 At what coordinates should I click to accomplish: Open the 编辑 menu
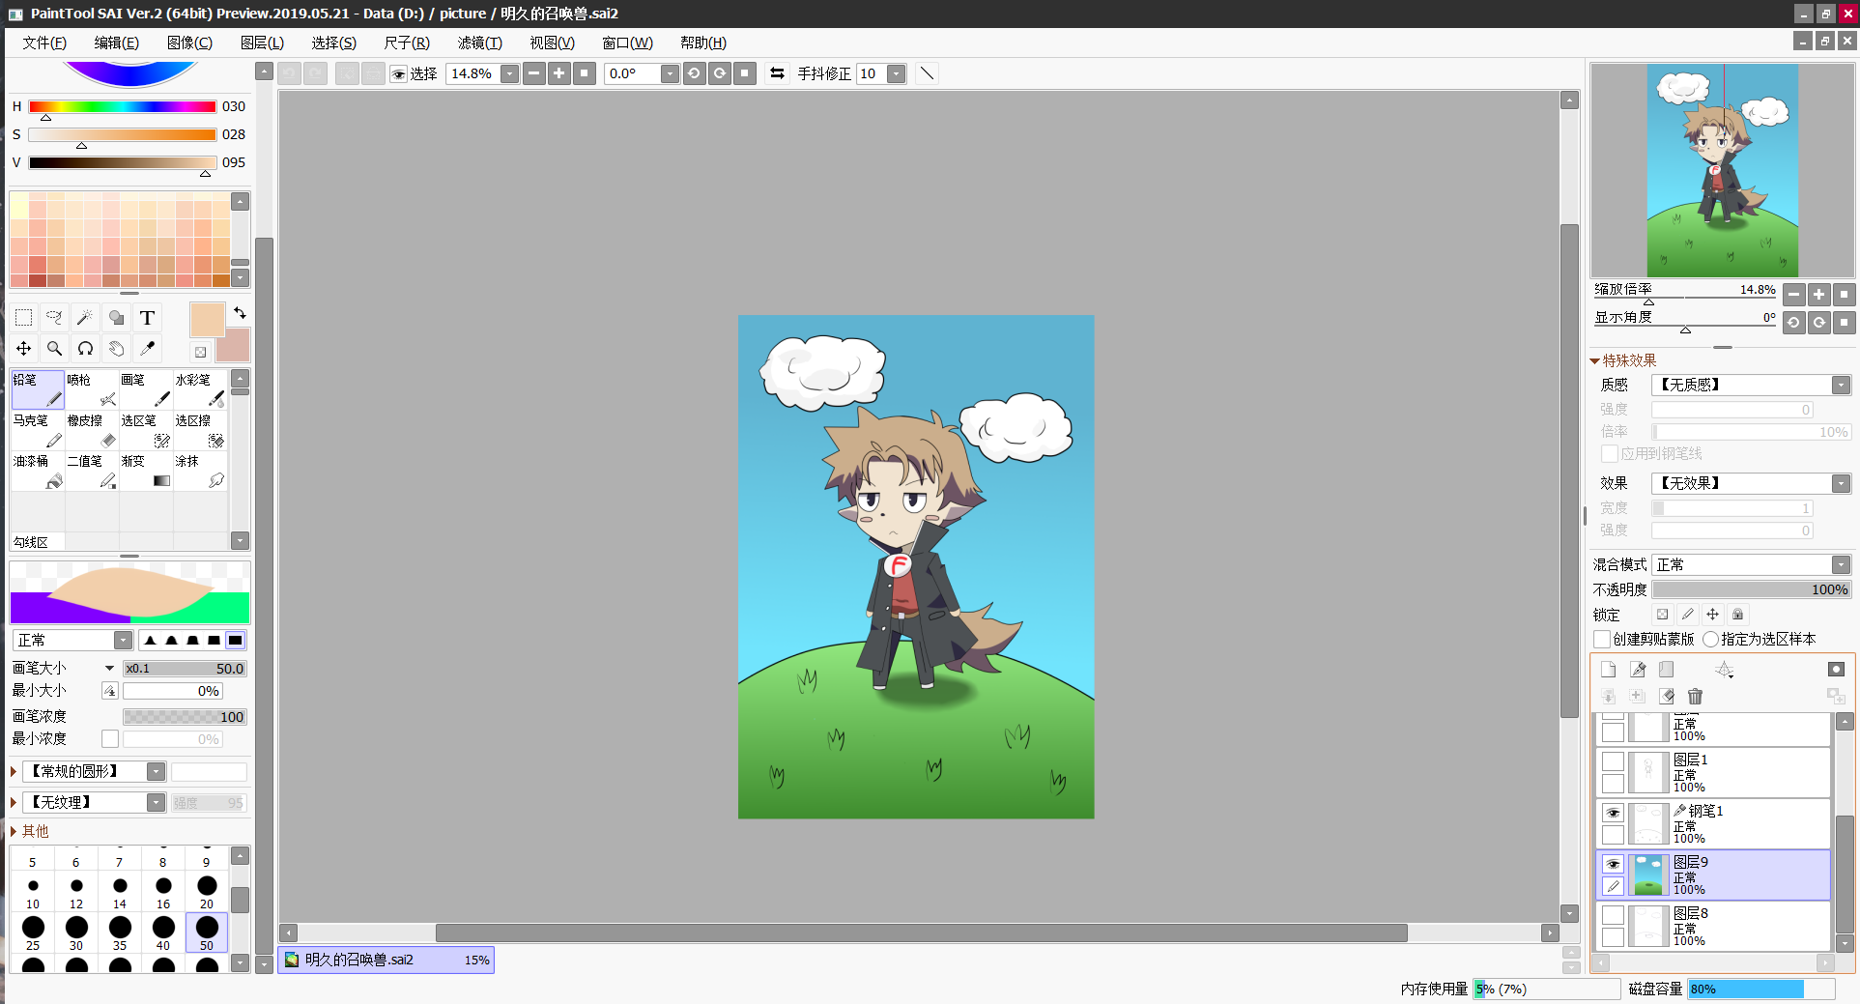pos(117,43)
